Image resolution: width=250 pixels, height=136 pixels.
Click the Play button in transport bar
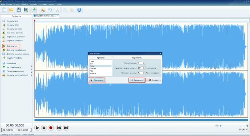point(37,128)
